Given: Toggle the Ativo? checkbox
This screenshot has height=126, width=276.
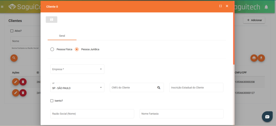Looking at the screenshot, I should (x=12, y=31).
